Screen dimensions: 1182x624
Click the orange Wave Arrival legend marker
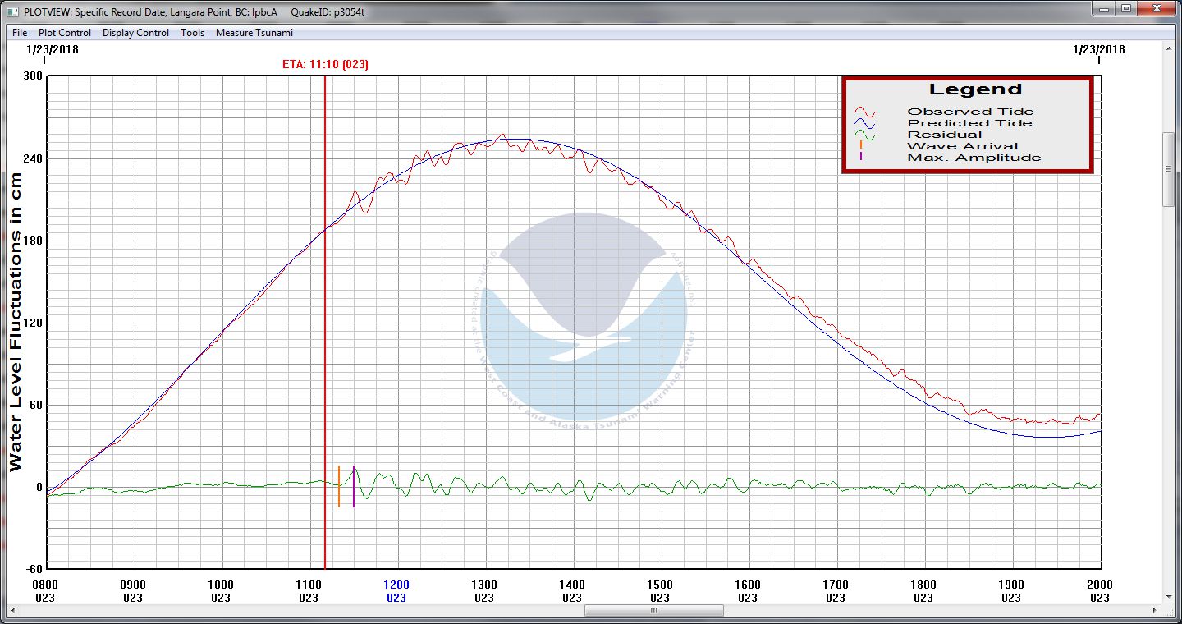(x=861, y=146)
